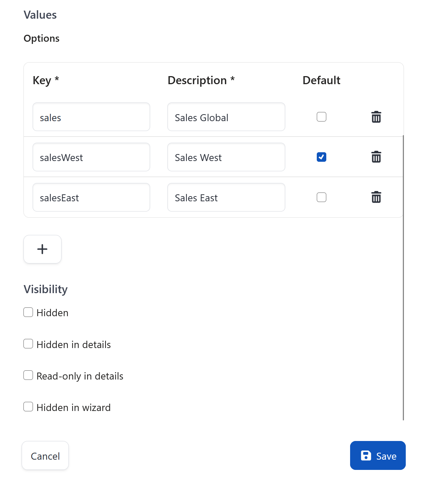Click the vertical scrollbar on right
The width and height of the screenshot is (427, 486).
click(403, 278)
